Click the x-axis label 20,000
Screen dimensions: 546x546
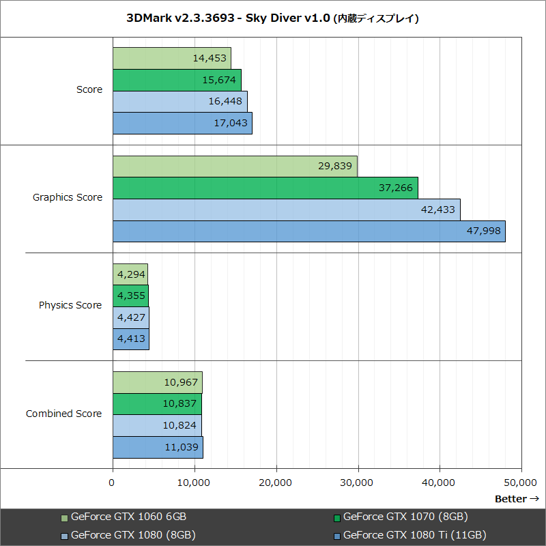[276, 483]
